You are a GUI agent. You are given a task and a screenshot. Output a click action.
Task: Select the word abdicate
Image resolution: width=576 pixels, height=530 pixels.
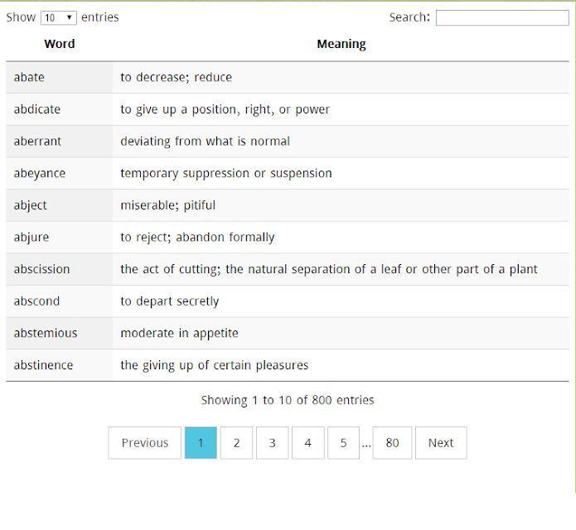37,109
